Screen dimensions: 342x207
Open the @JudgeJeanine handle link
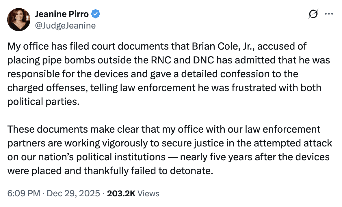click(x=65, y=26)
